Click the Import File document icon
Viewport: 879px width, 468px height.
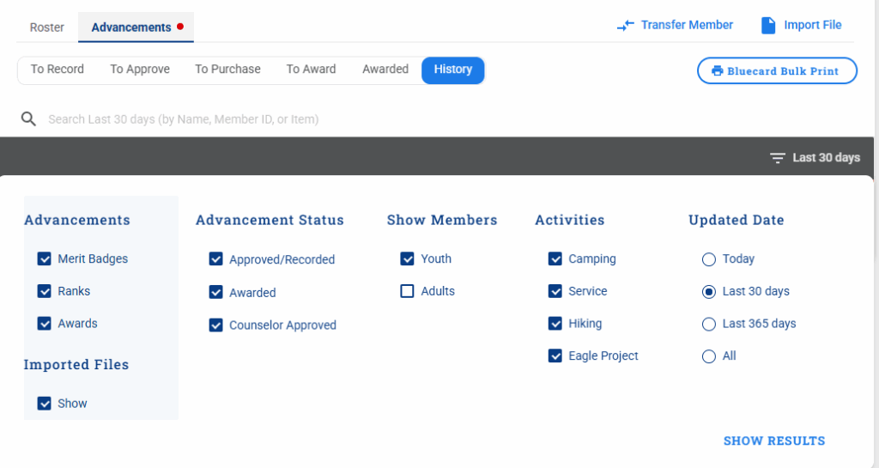[768, 26]
